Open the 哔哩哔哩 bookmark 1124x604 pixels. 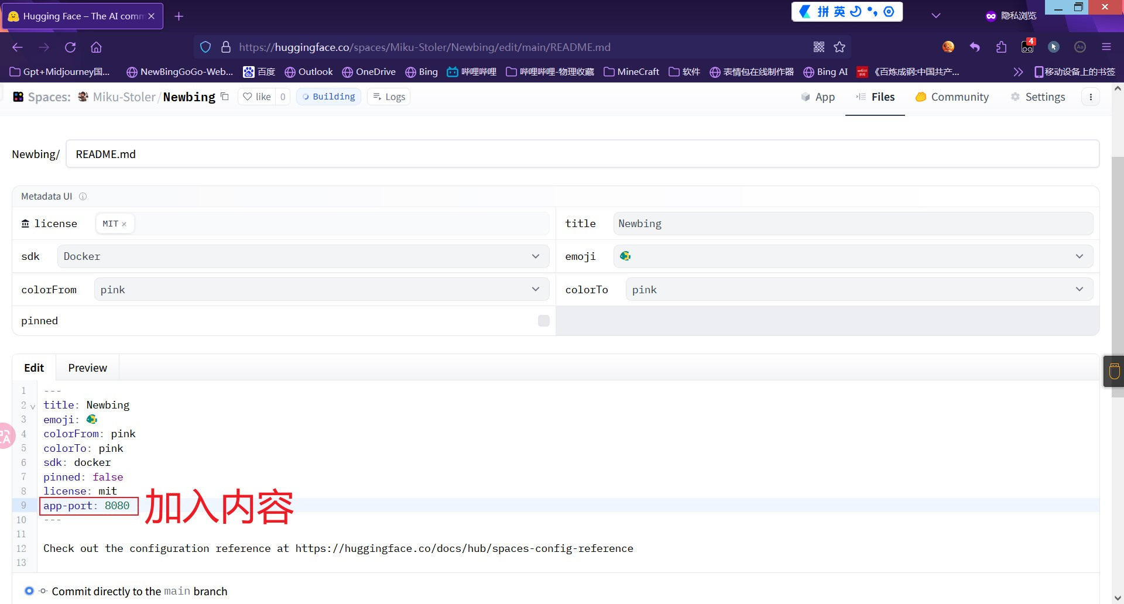tap(472, 72)
